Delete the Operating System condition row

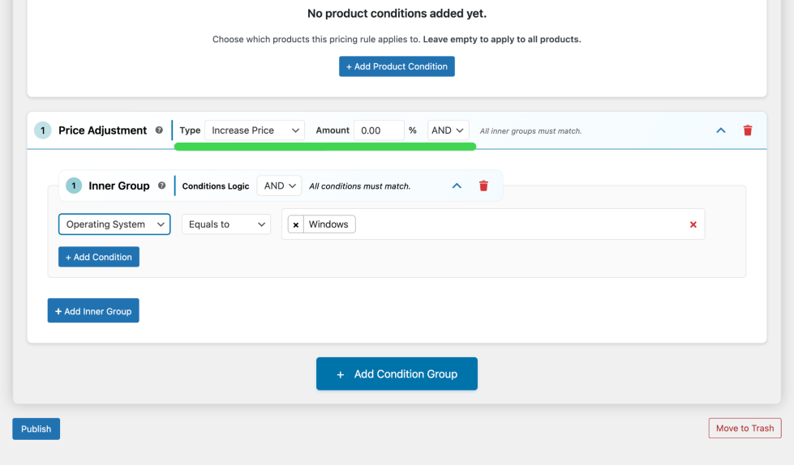(693, 224)
